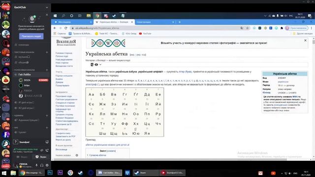Open After Effects from the taskbar
This screenshot has width=315, height=177.
pos(60,173)
